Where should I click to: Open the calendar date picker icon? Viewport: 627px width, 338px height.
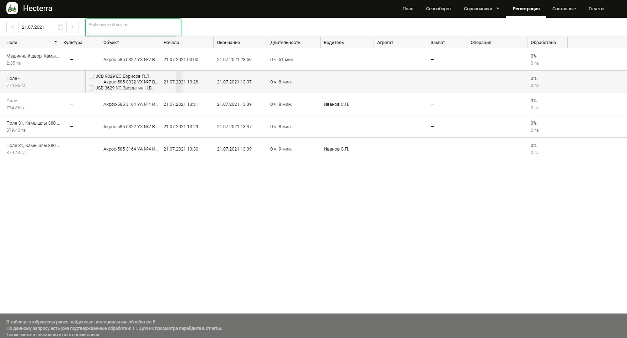click(x=60, y=27)
